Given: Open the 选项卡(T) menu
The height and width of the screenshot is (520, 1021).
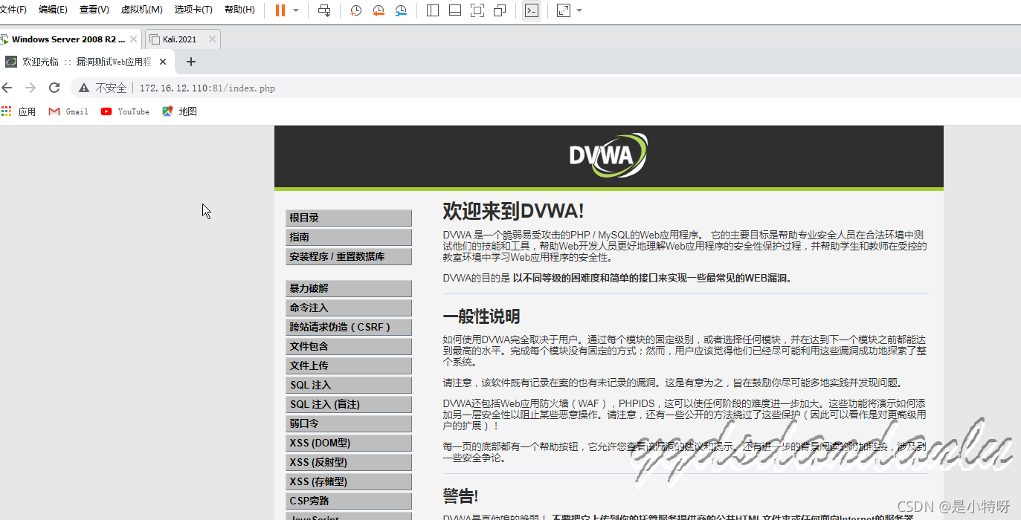Looking at the screenshot, I should click(x=193, y=10).
